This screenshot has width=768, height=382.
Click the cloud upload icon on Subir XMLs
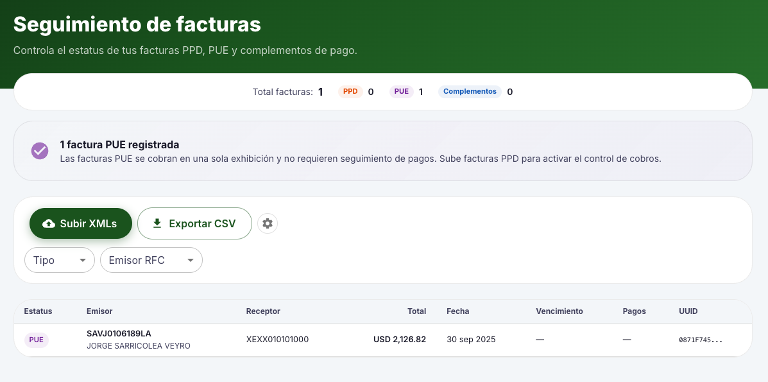[x=49, y=223]
